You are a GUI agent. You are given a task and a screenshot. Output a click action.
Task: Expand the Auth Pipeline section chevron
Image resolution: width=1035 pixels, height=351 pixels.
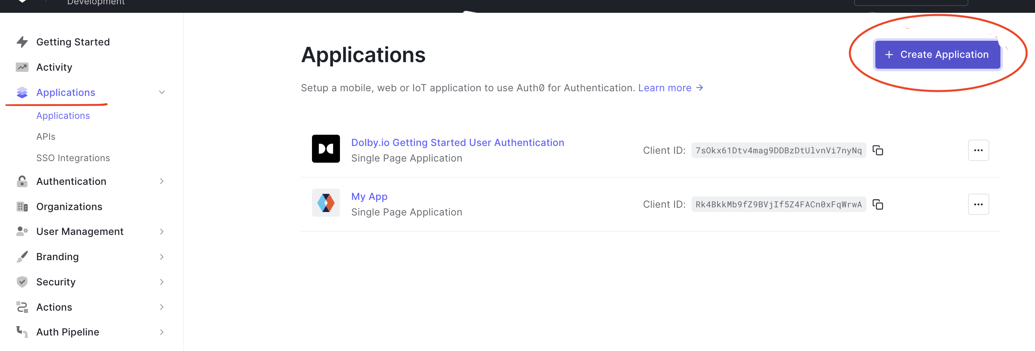(x=162, y=332)
